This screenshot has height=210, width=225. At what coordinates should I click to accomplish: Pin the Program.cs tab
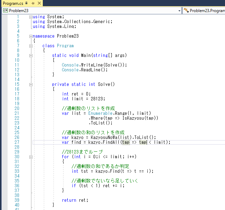click(x=33, y=3)
